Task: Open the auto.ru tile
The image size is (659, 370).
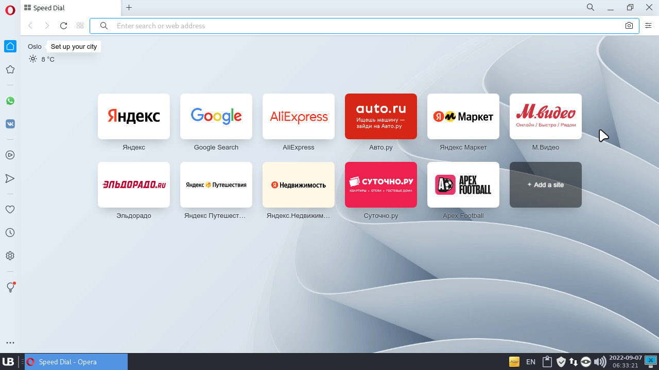Action: coord(381,116)
